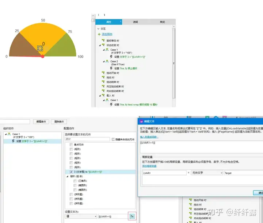This screenshot has height=223, width=263.
Task: Click lightning icon of Next wrap 循环间隔 action
Action: point(111,104)
